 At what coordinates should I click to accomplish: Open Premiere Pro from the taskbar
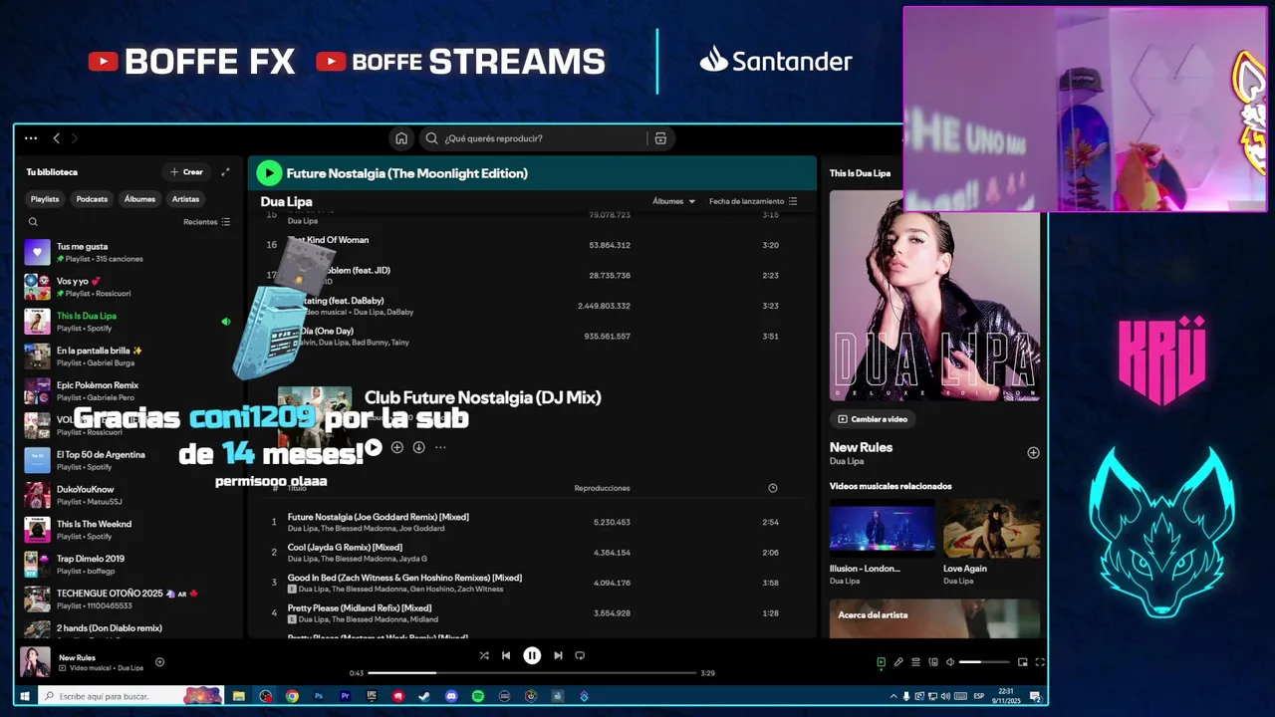345,696
